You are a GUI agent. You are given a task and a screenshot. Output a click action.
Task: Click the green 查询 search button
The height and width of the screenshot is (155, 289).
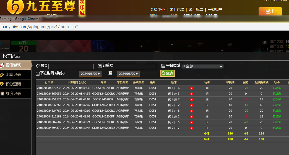click(168, 73)
